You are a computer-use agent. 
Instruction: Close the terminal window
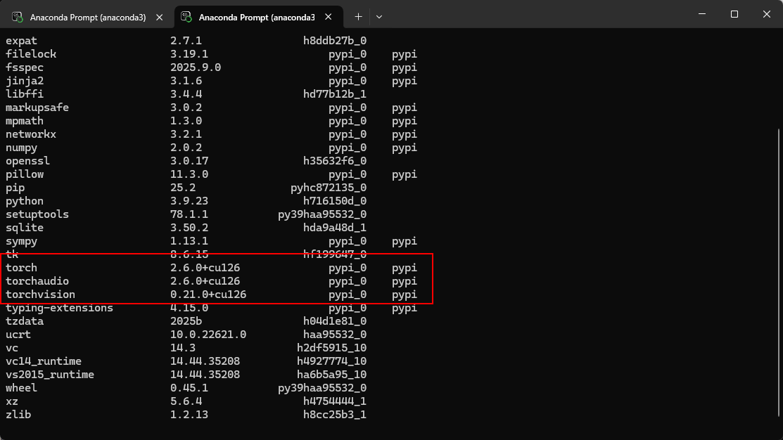pyautogui.click(x=767, y=14)
